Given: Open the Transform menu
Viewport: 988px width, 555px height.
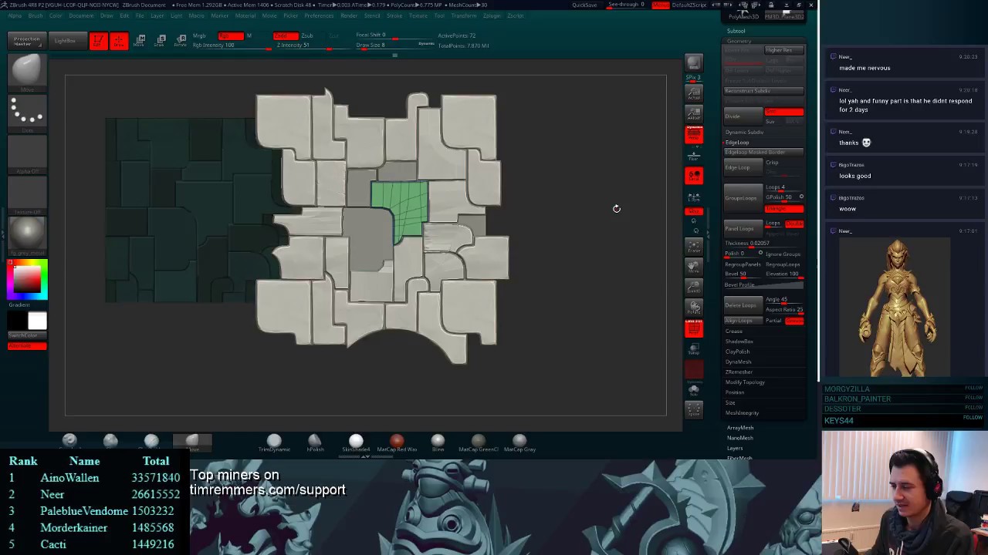Looking at the screenshot, I should [x=463, y=15].
